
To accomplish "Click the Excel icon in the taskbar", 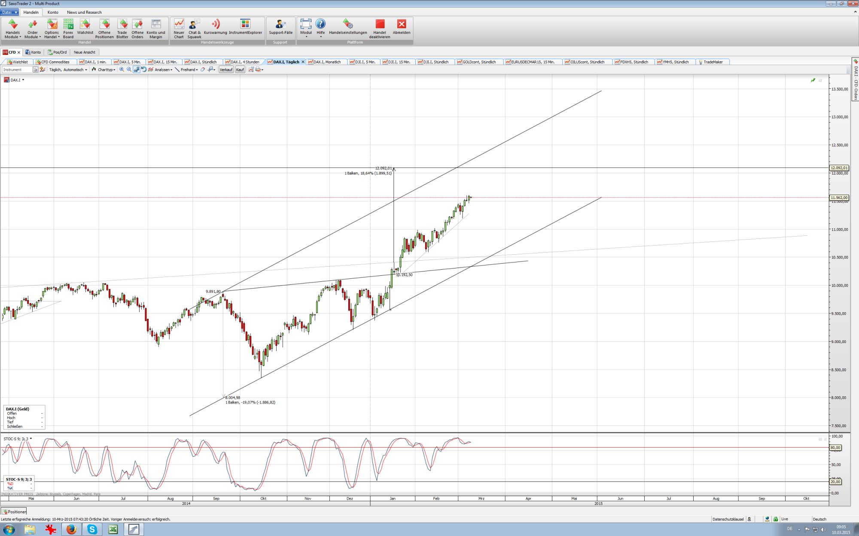I will tap(113, 530).
